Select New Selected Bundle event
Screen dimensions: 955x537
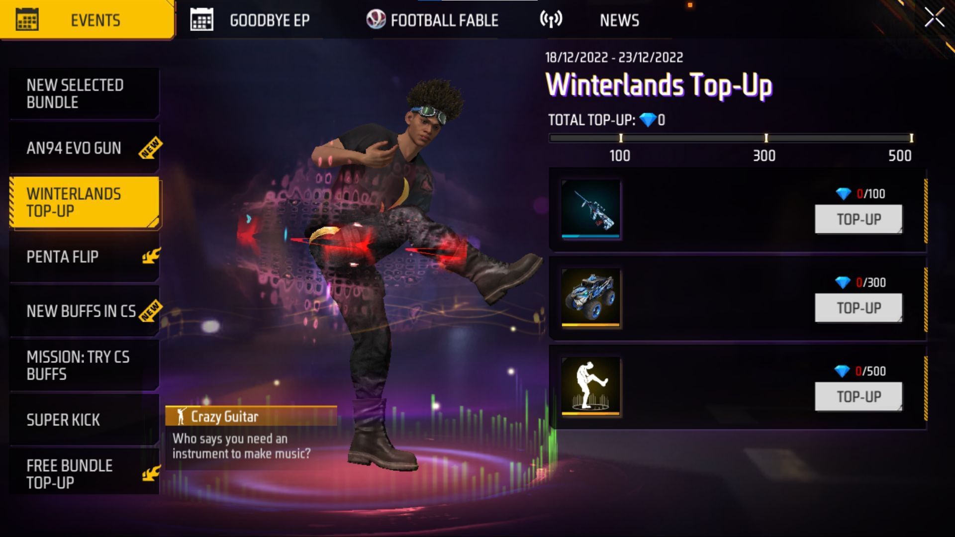85,93
